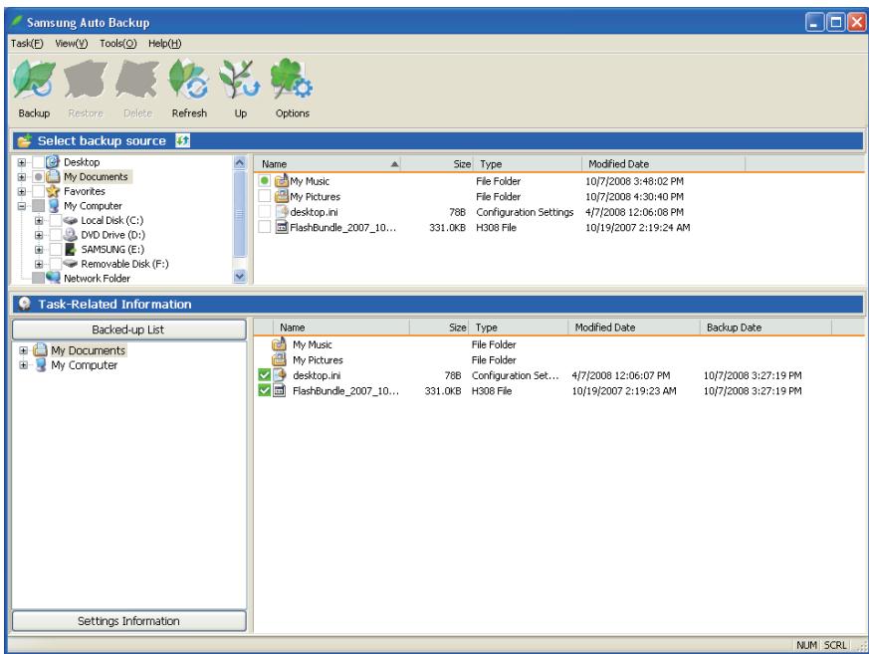This screenshot has width=869, height=654.
Task: Click My Computer icon in Backed-up List
Action: pos(41,364)
